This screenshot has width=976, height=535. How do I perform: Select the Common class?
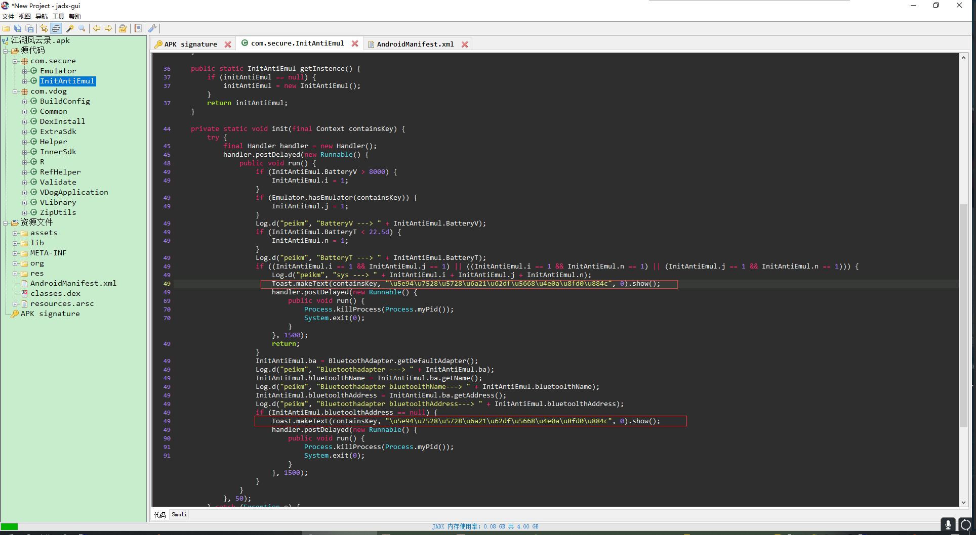tap(53, 111)
